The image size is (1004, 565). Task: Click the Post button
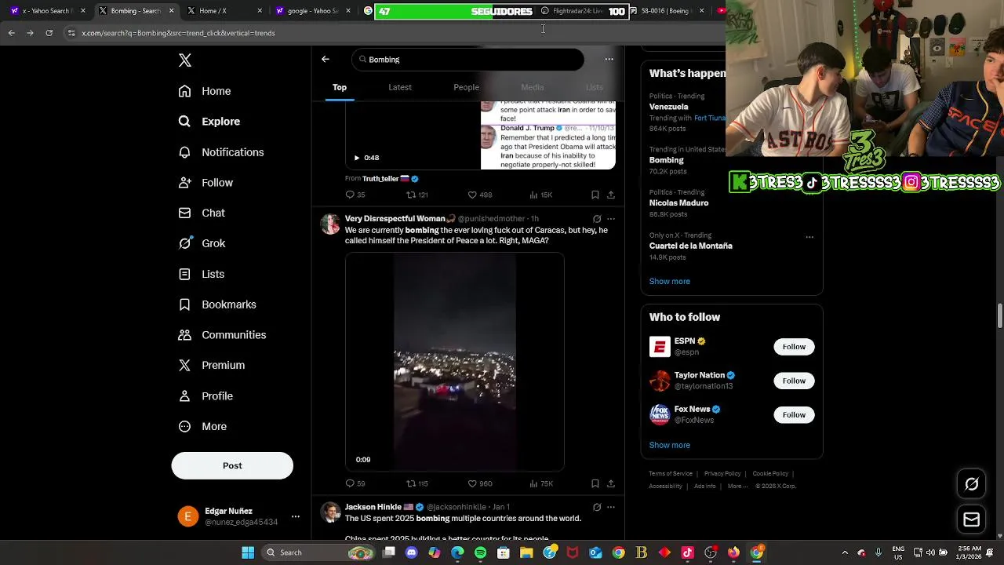pos(232,465)
